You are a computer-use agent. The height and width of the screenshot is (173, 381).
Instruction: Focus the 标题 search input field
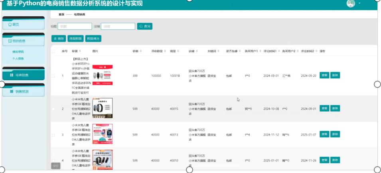[75, 26]
